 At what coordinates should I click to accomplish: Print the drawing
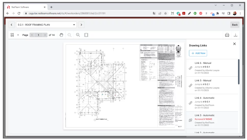point(227,35)
